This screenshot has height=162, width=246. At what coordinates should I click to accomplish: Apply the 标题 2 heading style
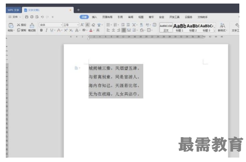(x=193, y=28)
